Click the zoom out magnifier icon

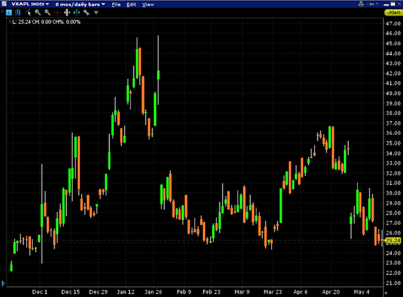click(x=47, y=13)
